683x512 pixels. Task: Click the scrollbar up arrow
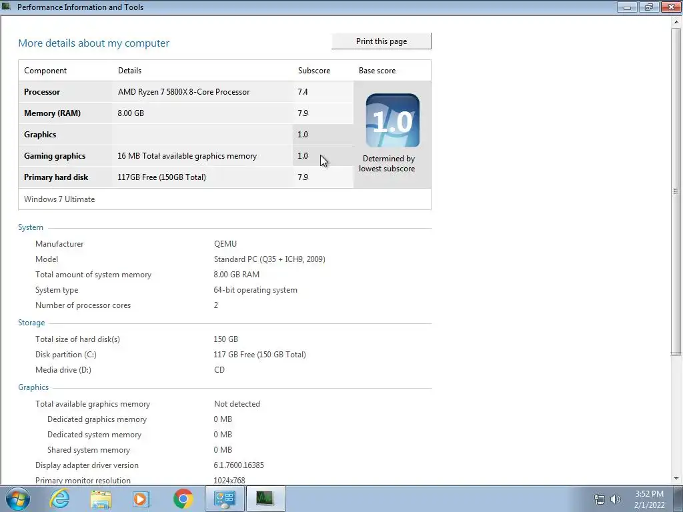[676, 22]
